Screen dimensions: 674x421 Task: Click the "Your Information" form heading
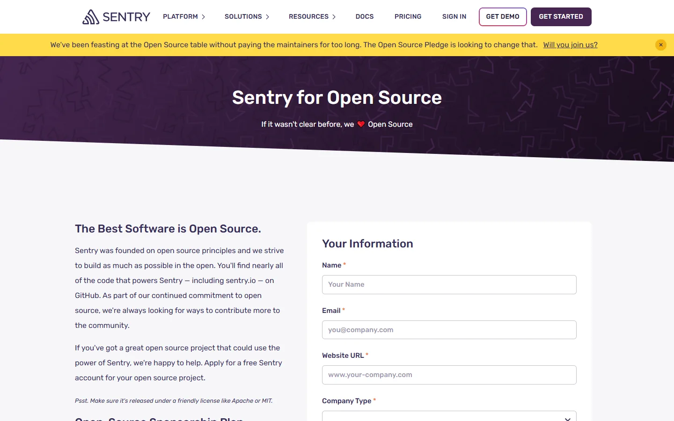tap(367, 244)
